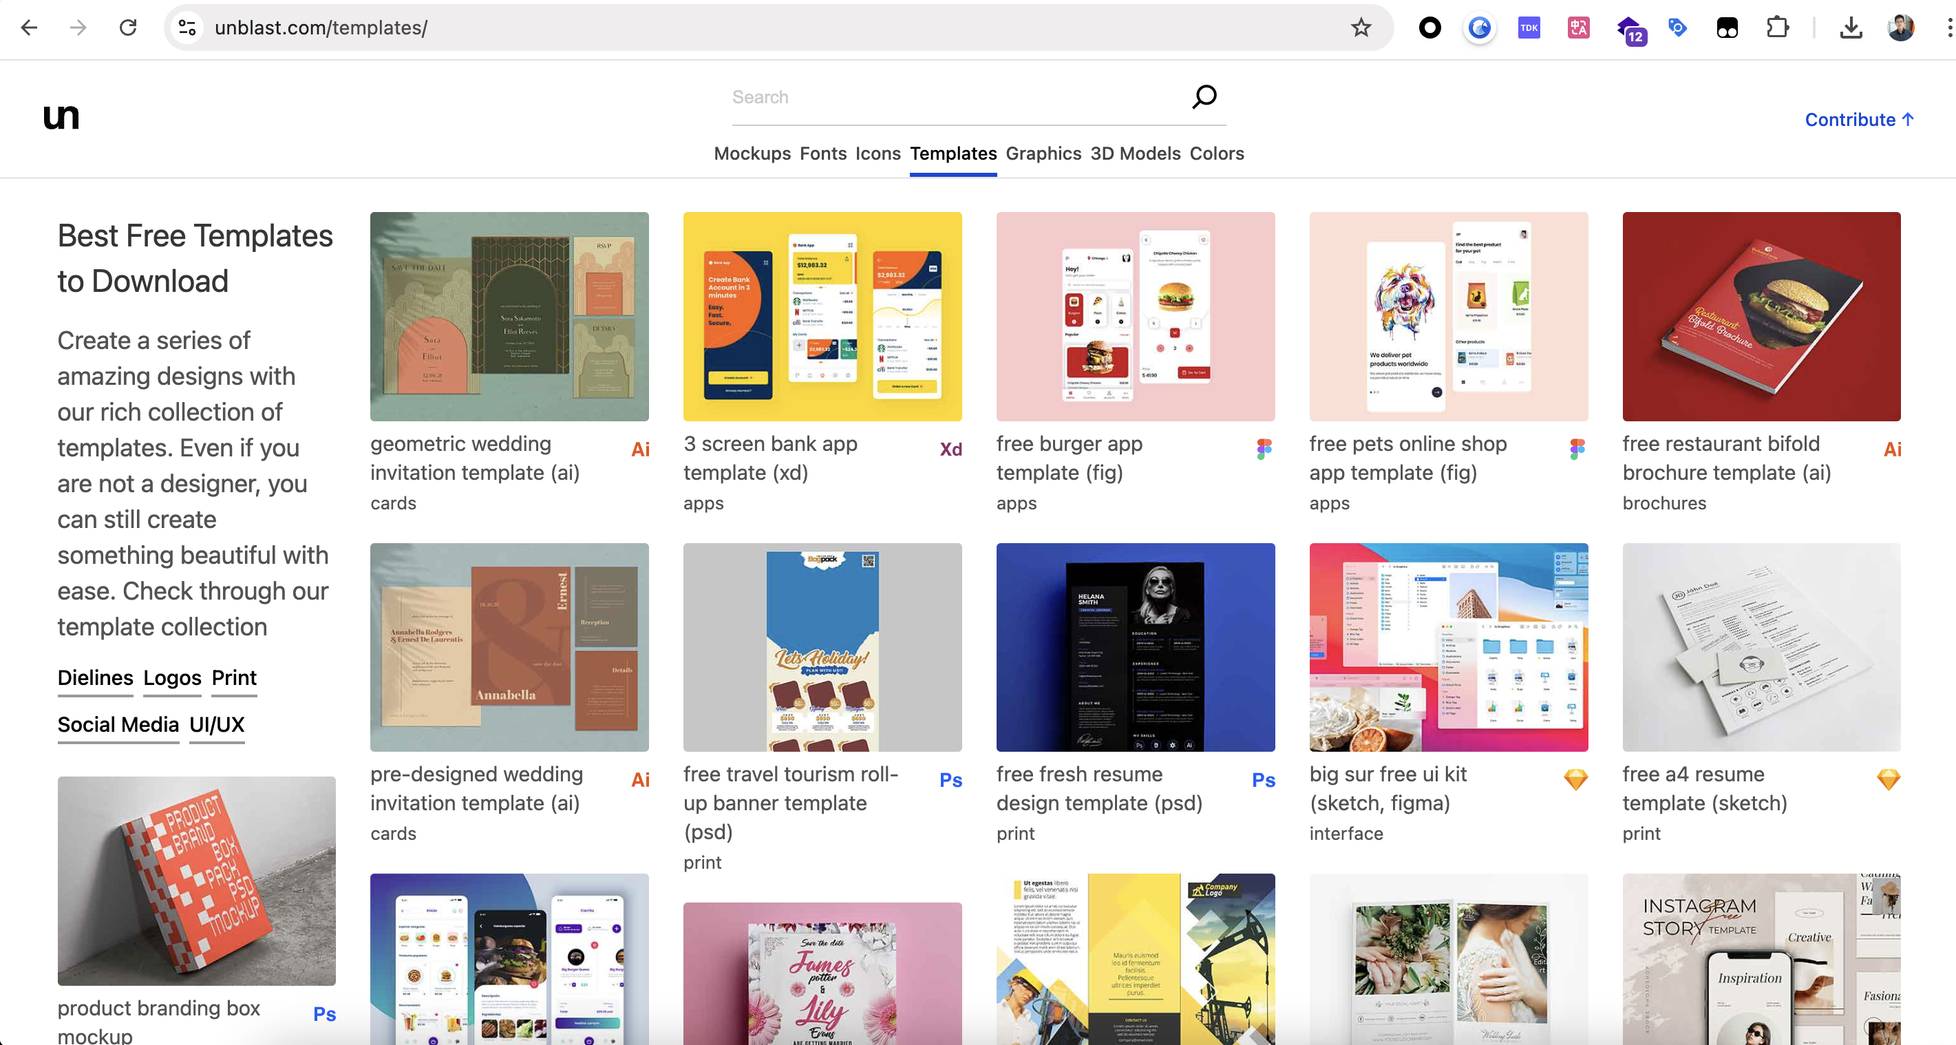Screen dimensions: 1956x1045
Task: Bookmark page with star icon
Action: click(1361, 28)
